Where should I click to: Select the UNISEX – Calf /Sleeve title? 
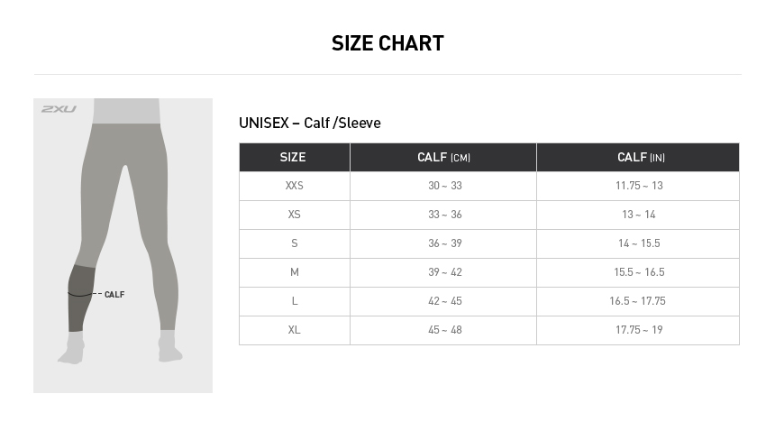point(310,124)
